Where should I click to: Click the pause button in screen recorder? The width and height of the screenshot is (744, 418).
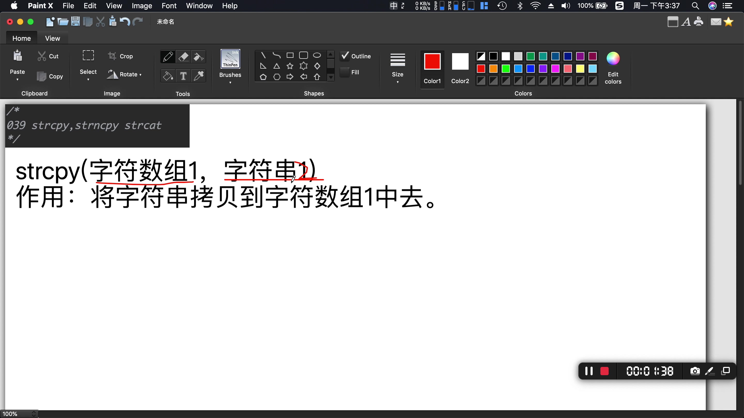pyautogui.click(x=589, y=371)
